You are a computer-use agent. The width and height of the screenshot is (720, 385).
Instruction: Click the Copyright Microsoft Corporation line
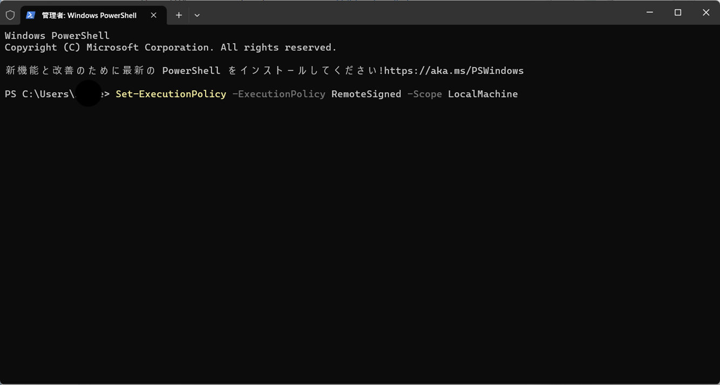point(170,47)
